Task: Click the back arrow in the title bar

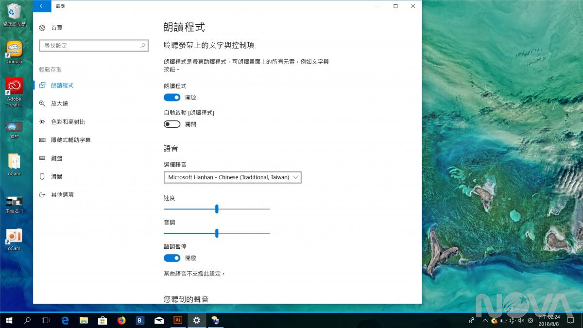Action: 42,6
